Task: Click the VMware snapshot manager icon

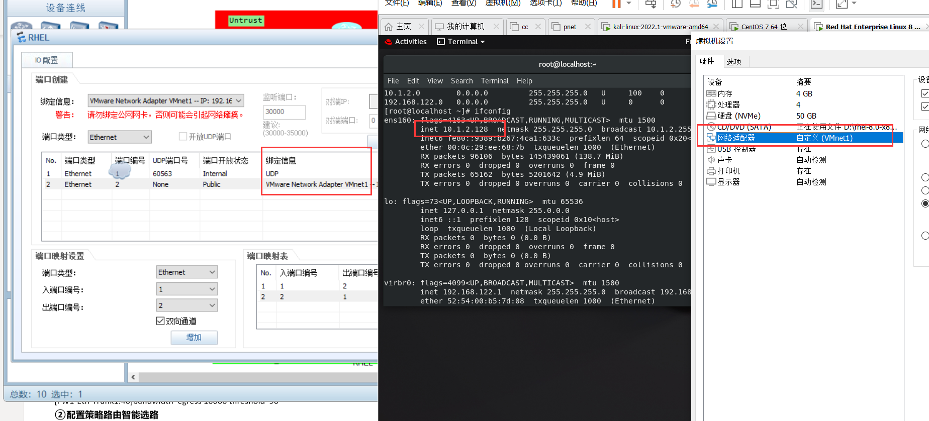Action: click(712, 4)
